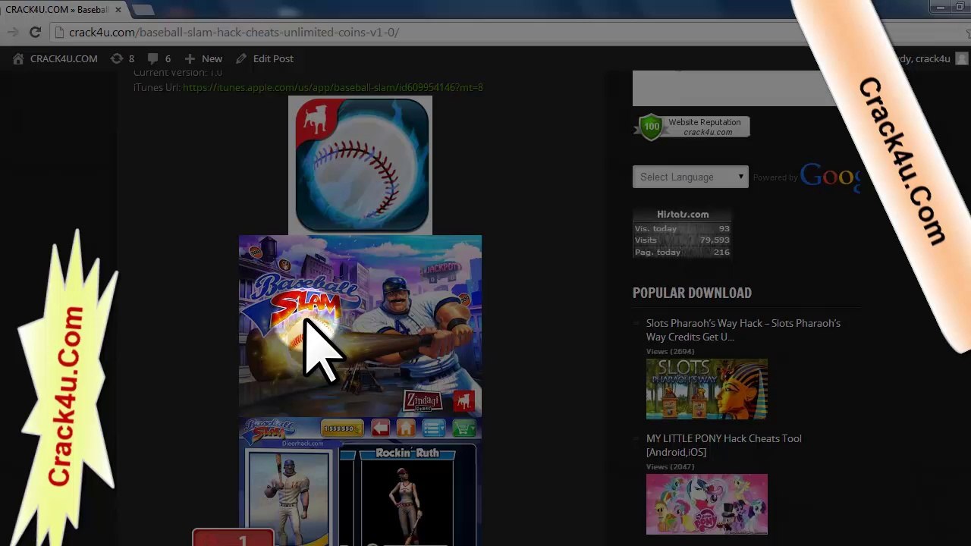971x546 pixels.
Task: Click the red back arrow game button
Action: 380,429
